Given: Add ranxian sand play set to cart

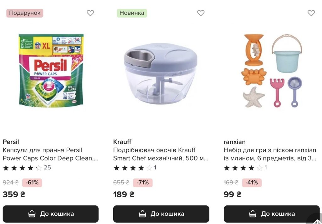Looking at the screenshot, I should tap(271, 214).
